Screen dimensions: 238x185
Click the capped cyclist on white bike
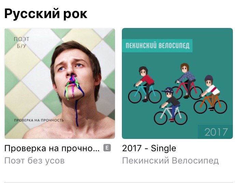coord(171,106)
